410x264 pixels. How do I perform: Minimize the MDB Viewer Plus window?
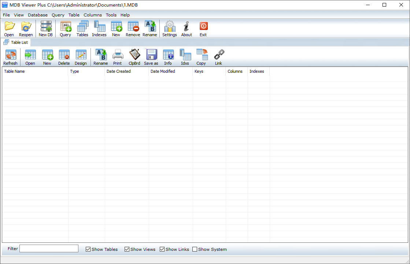point(368,5)
